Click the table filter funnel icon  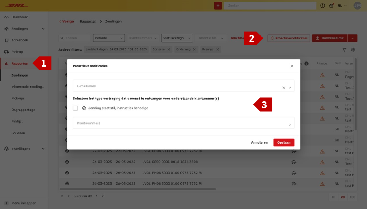coord(344,50)
